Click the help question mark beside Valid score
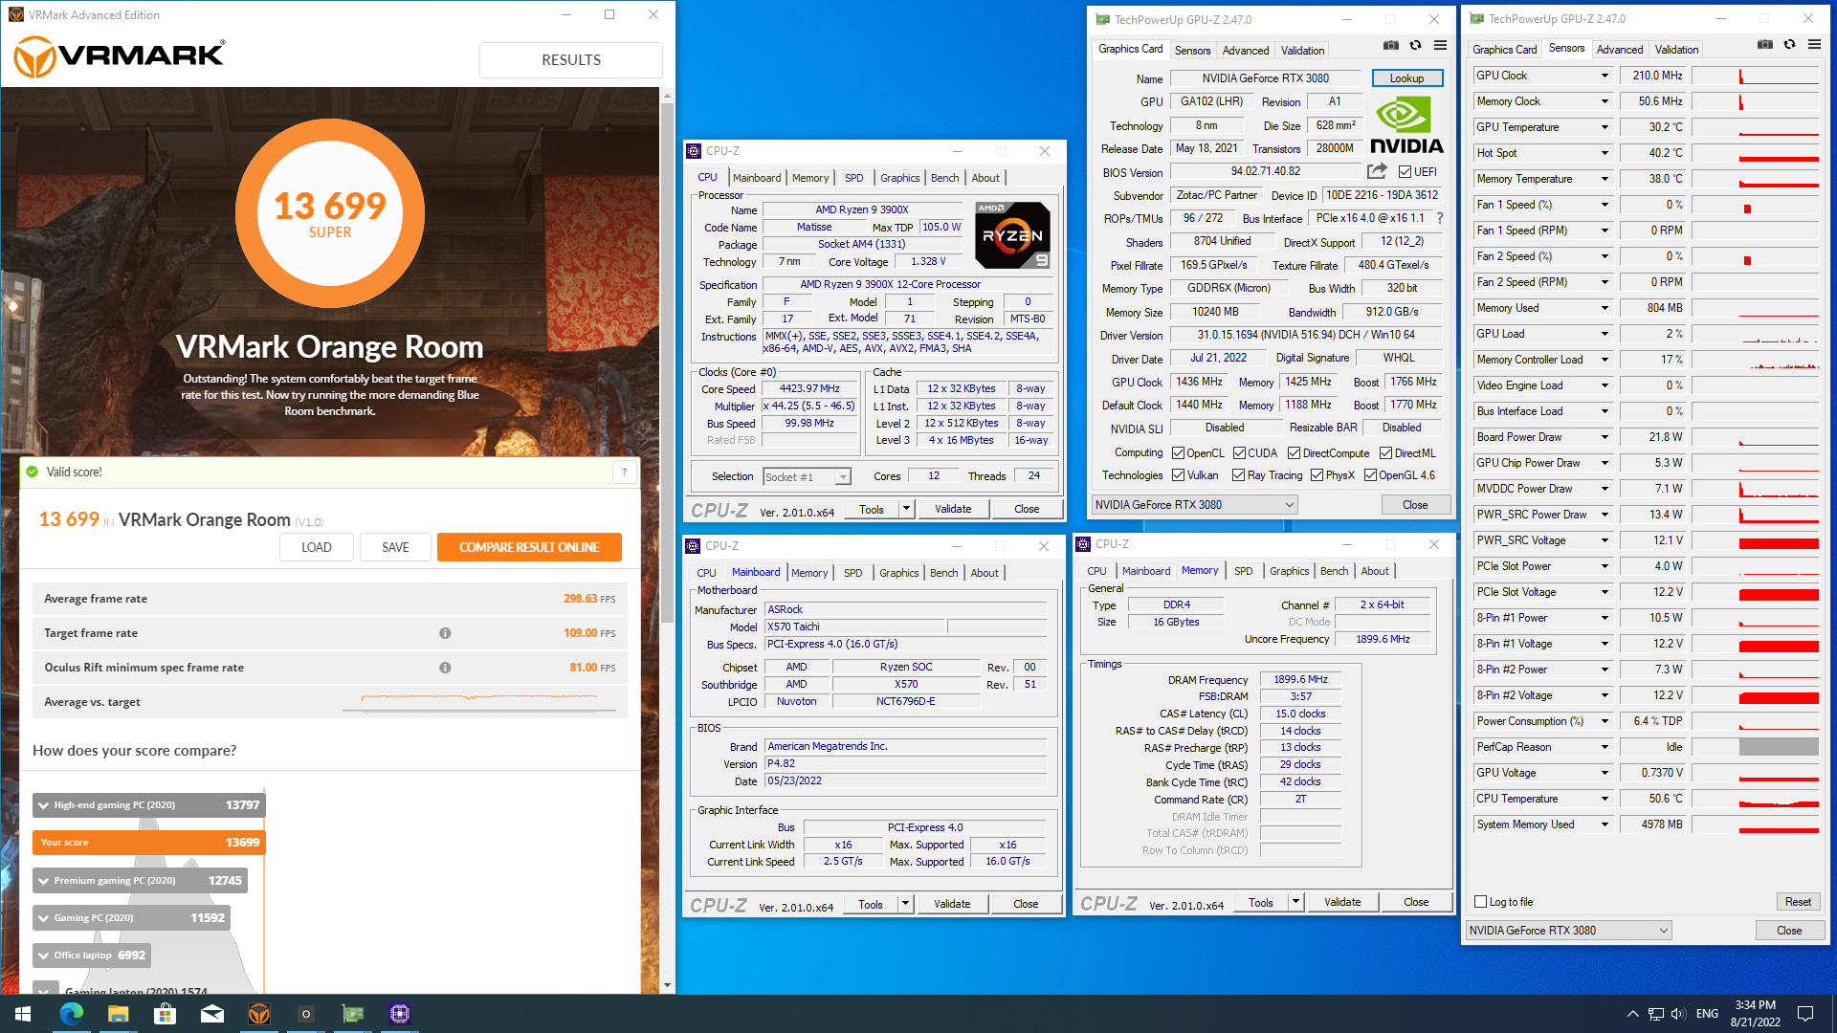The width and height of the screenshot is (1837, 1033). point(625,472)
